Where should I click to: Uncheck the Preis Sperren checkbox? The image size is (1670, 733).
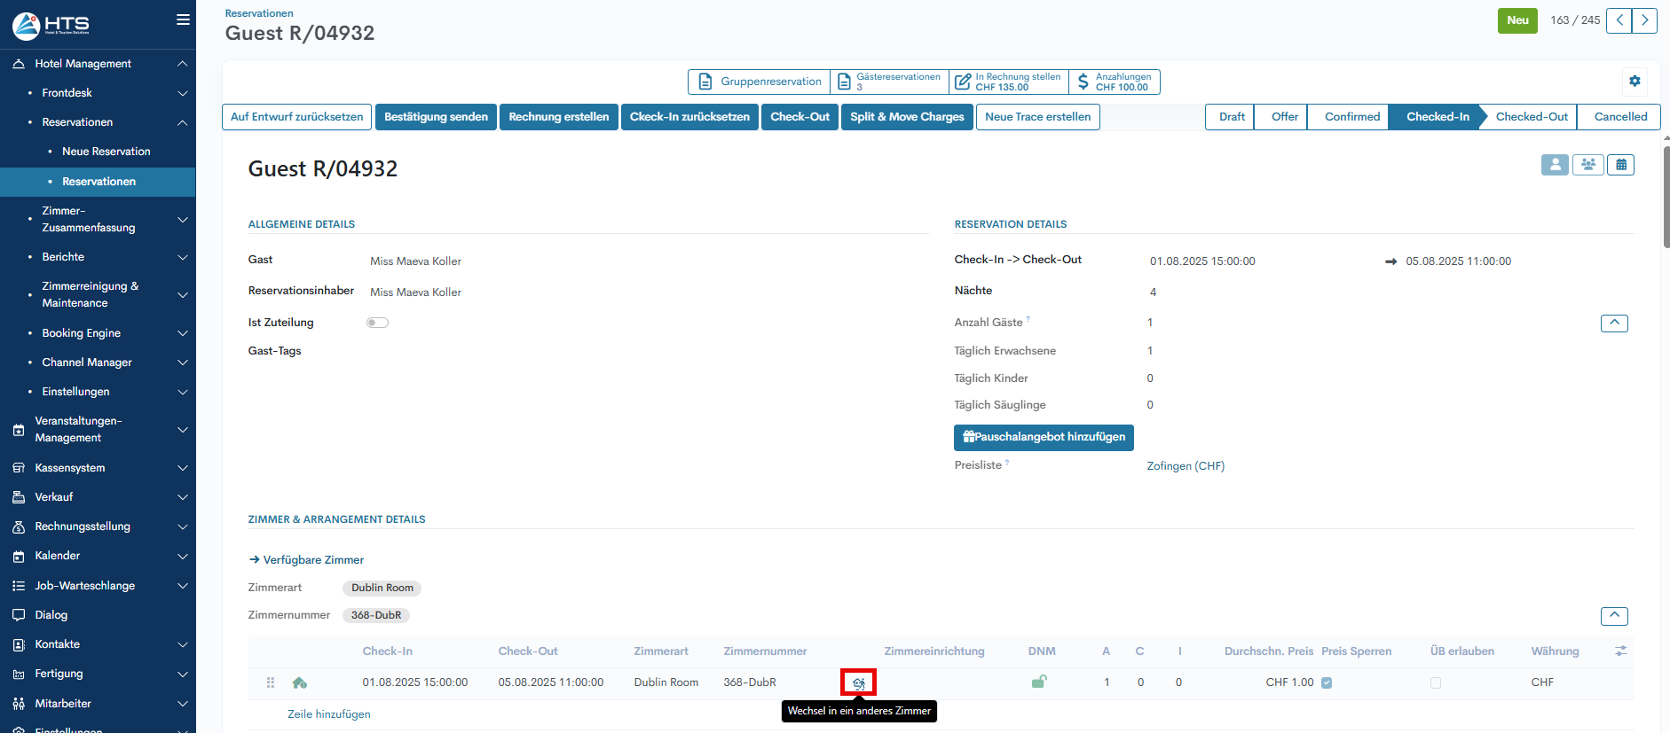(1327, 682)
